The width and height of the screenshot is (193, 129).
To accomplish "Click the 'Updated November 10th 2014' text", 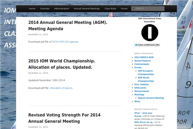I will pos(47,80).
